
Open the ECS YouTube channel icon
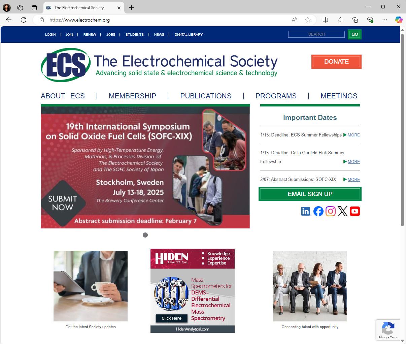355,211
